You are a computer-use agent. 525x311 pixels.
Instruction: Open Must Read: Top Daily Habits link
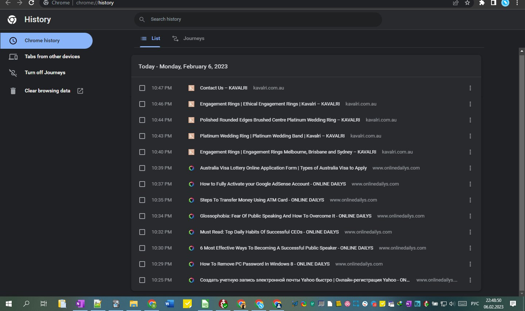pos(269,232)
